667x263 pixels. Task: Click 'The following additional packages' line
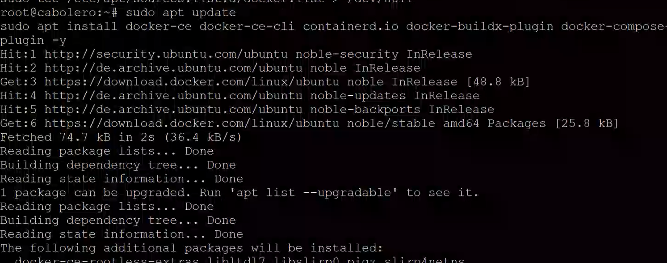pos(191,248)
